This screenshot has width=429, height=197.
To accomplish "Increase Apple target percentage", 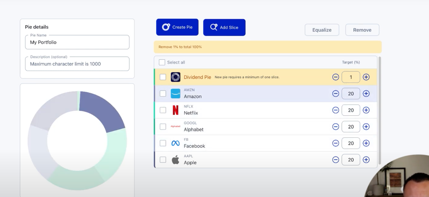I will click(366, 160).
